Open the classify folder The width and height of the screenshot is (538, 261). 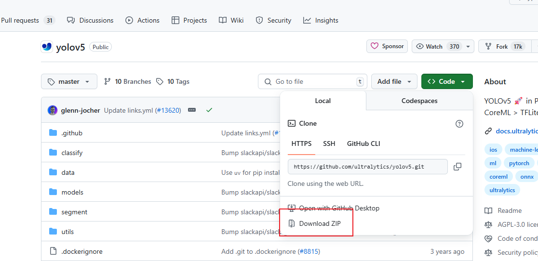[x=72, y=153]
